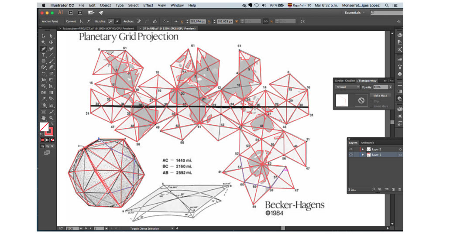Image resolution: width=450 pixels, height=236 pixels.
Task: Open the Illustrator CC application menu
Action: 62,5
